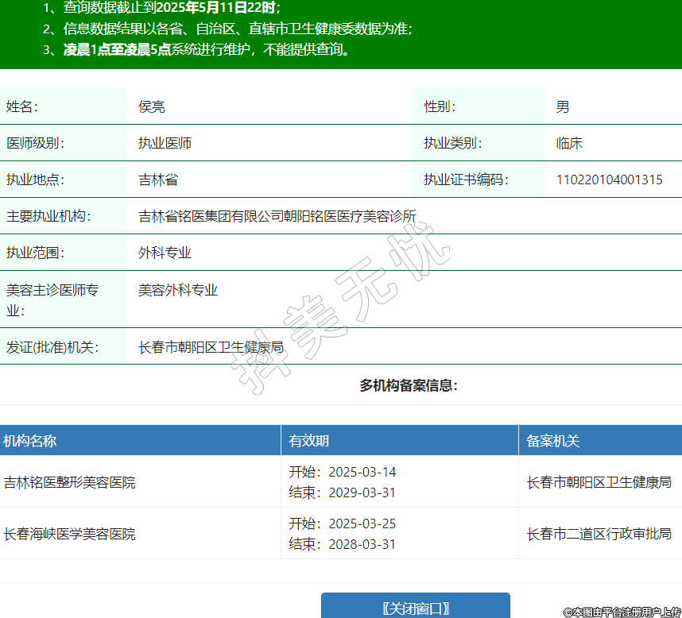Viewport: 682px width, 618px height.
Task: Click the 执业医师 level value
Action: click(x=165, y=143)
